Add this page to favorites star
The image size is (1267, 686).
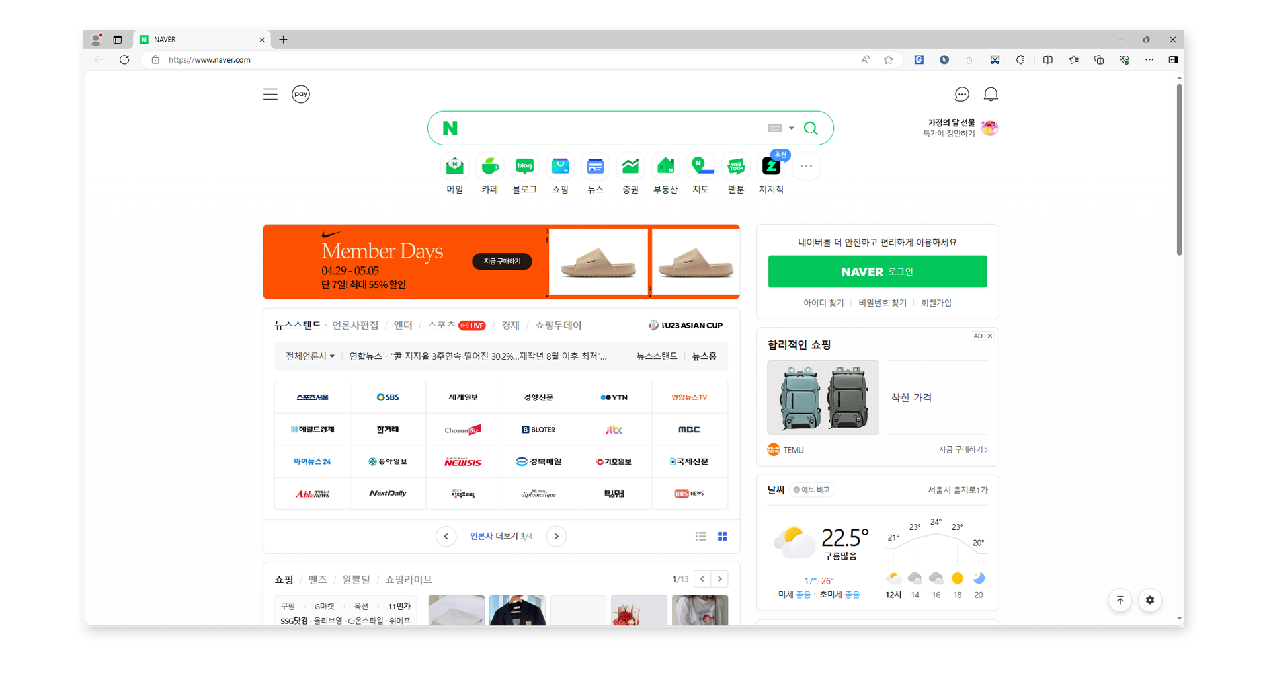tap(889, 59)
